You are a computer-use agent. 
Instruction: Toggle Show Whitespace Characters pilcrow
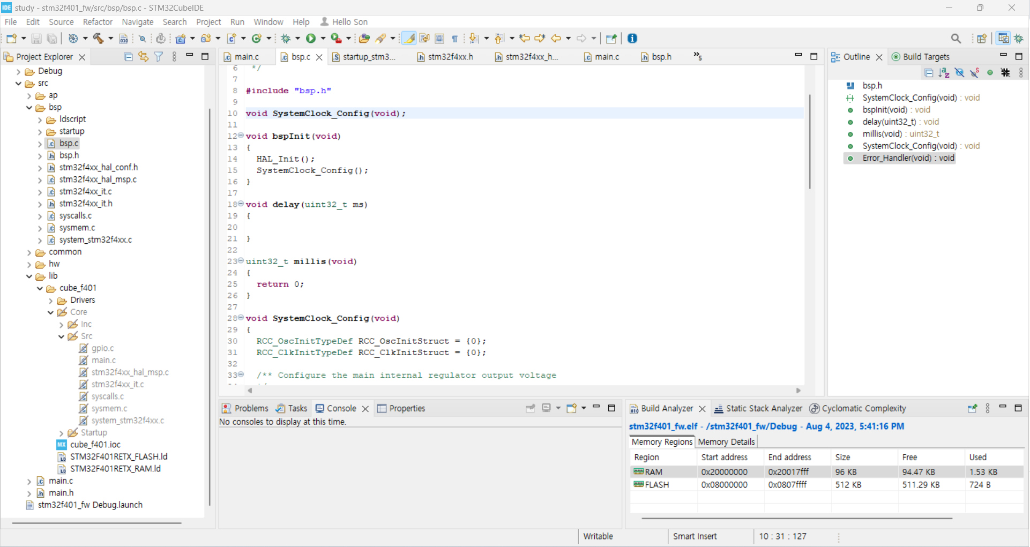(454, 39)
